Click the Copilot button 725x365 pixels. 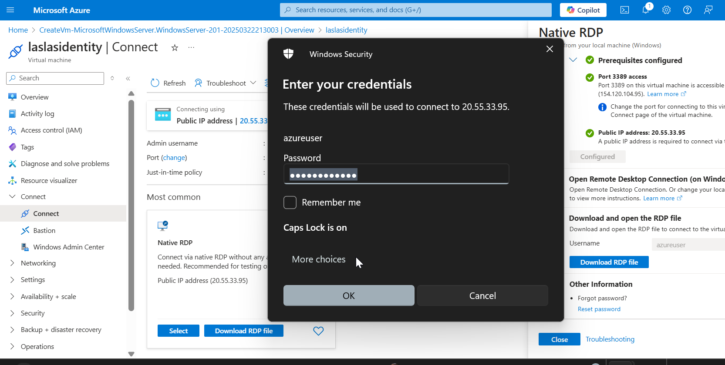[583, 10]
